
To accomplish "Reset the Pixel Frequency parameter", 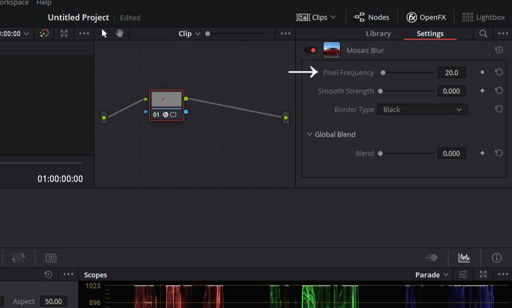I will tap(498, 72).
